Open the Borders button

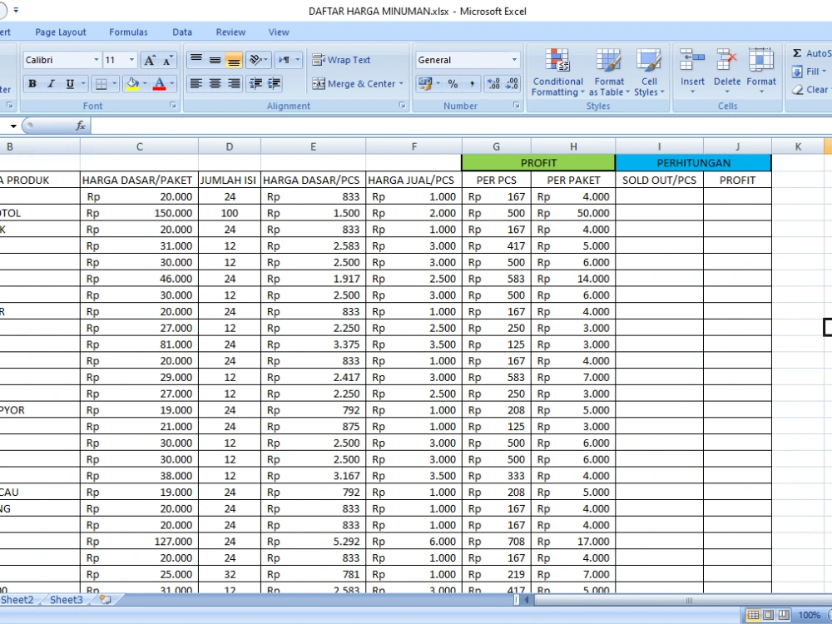pos(101,84)
